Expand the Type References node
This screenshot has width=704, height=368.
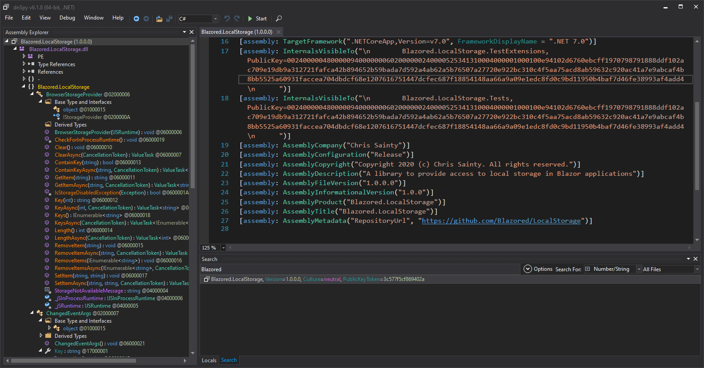coord(24,64)
